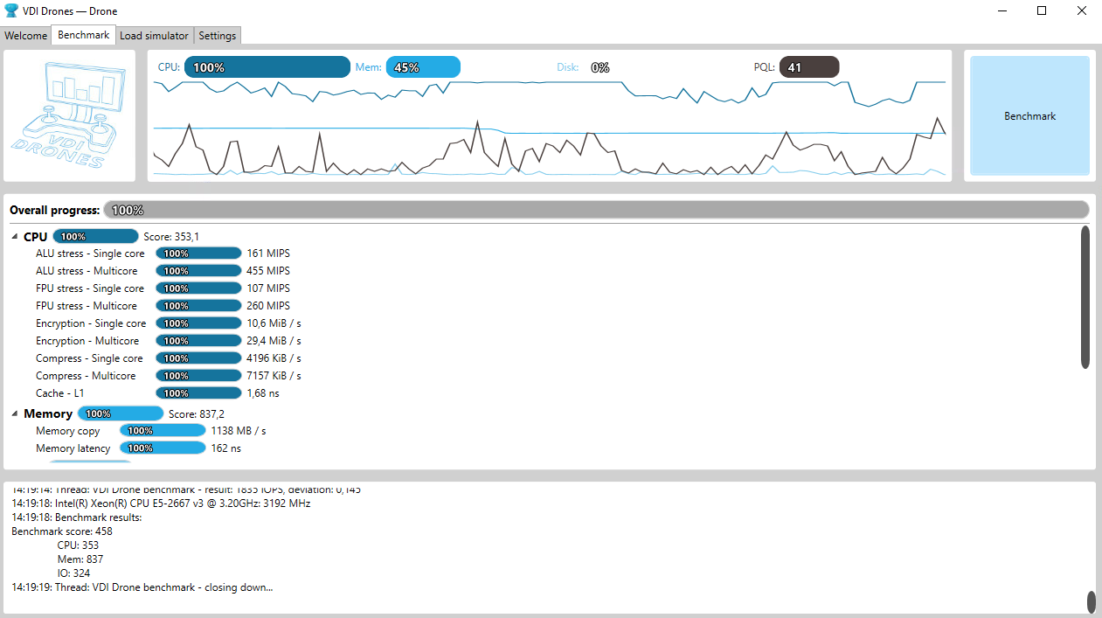Viewport: 1102px width, 618px height.
Task: Click the VDI Drones logo image
Action: (x=70, y=115)
